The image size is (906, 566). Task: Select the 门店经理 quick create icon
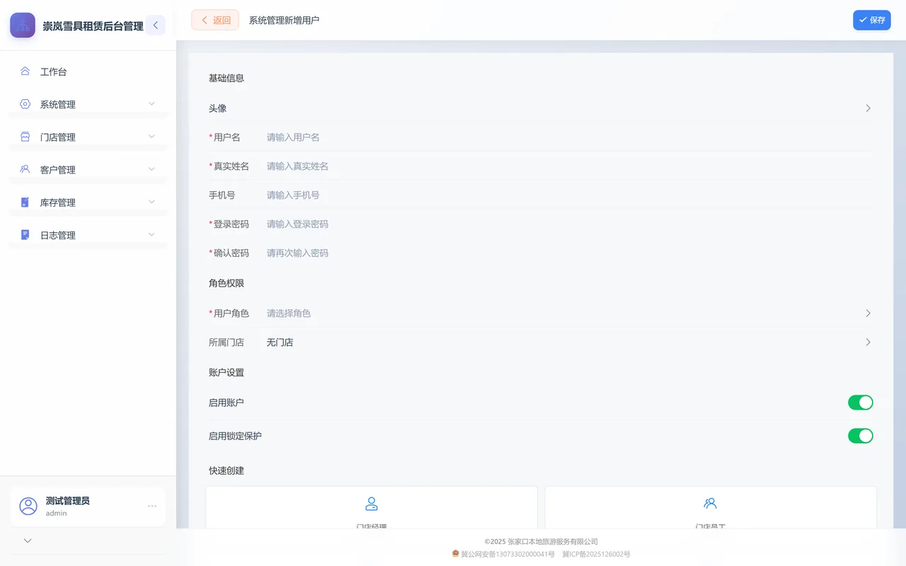click(372, 504)
